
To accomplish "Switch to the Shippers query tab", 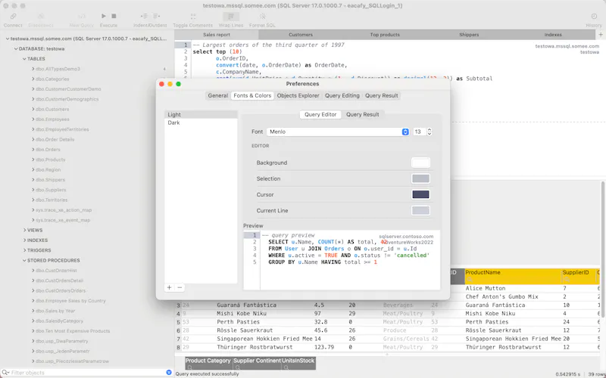I will 469,35.
